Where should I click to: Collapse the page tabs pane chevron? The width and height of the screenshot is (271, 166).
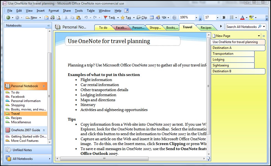[x=264, y=36]
